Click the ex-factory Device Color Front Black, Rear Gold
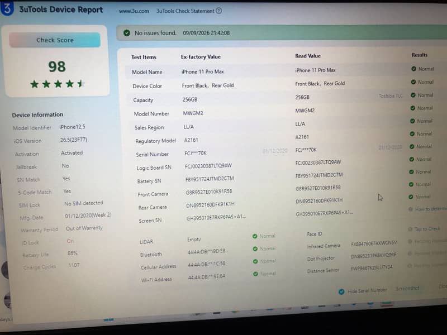Screen dimensions: 447x335 pyautogui.click(x=208, y=85)
